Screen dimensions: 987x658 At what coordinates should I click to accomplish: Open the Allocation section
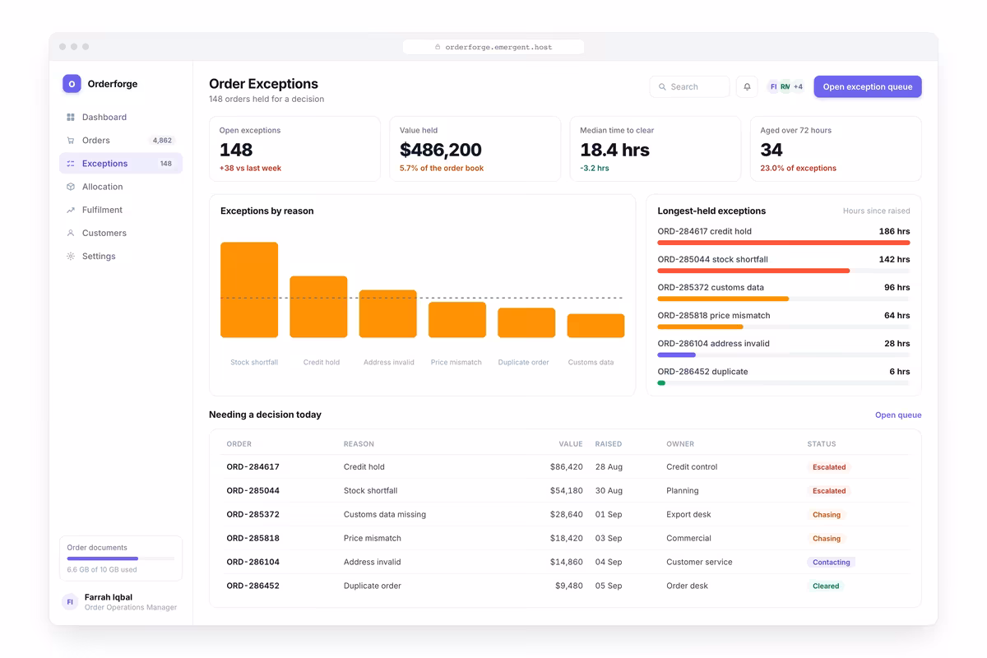[121, 187]
